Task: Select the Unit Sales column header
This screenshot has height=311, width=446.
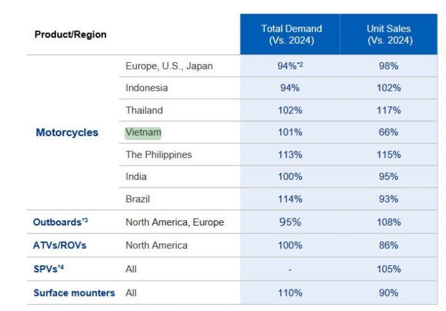Action: click(388, 34)
